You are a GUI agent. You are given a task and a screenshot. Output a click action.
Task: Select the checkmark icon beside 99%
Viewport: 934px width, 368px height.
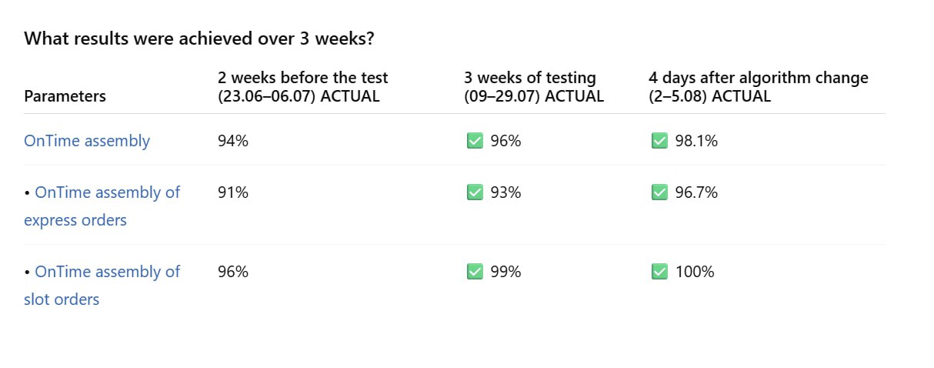point(475,272)
